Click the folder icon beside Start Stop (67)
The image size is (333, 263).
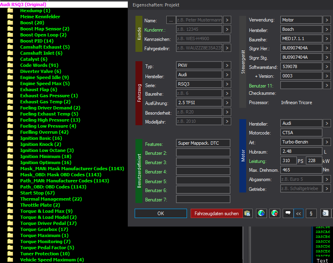coord(10,193)
